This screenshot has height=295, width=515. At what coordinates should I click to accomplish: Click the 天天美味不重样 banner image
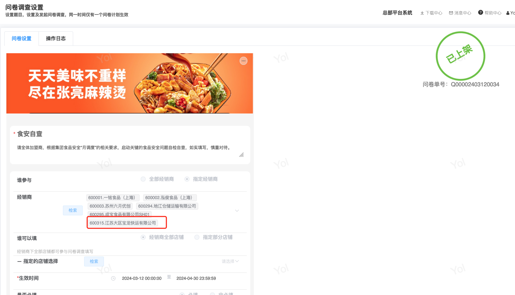pyautogui.click(x=130, y=84)
